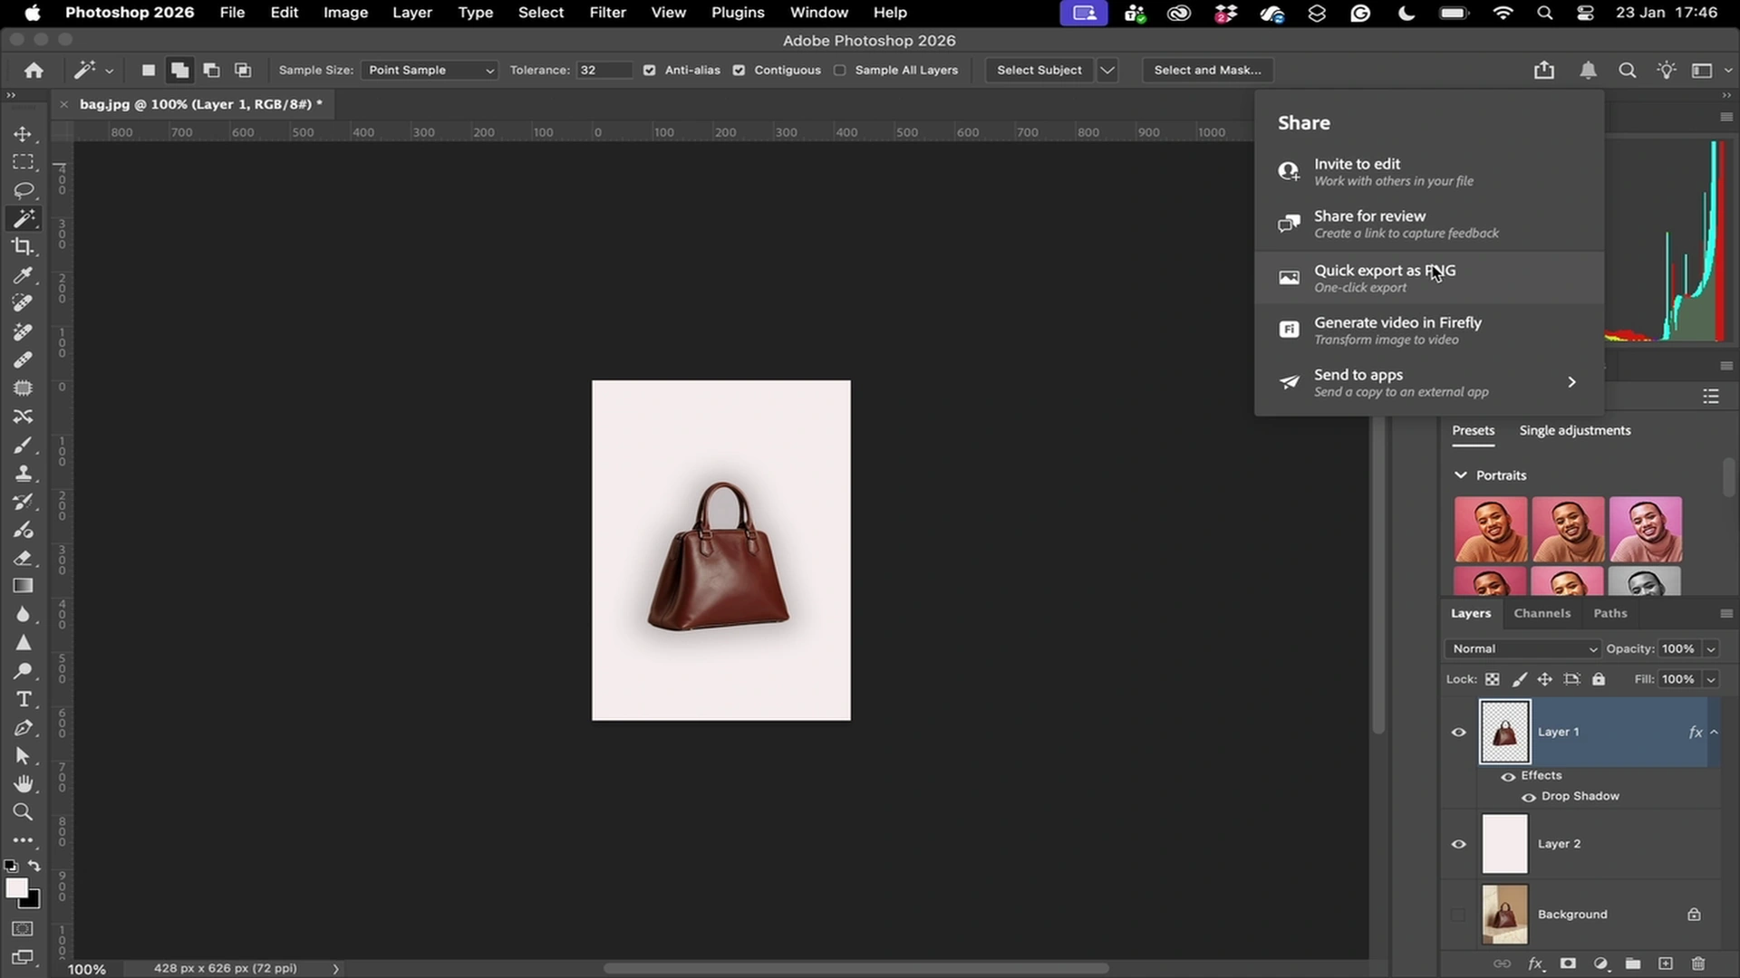Hide Layer 2 with eye icon
The image size is (1740, 978).
click(x=1458, y=844)
